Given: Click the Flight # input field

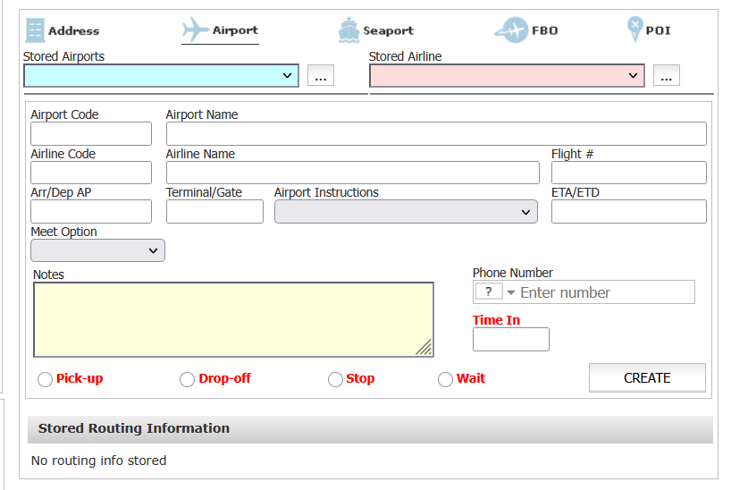Looking at the screenshot, I should pos(629,173).
